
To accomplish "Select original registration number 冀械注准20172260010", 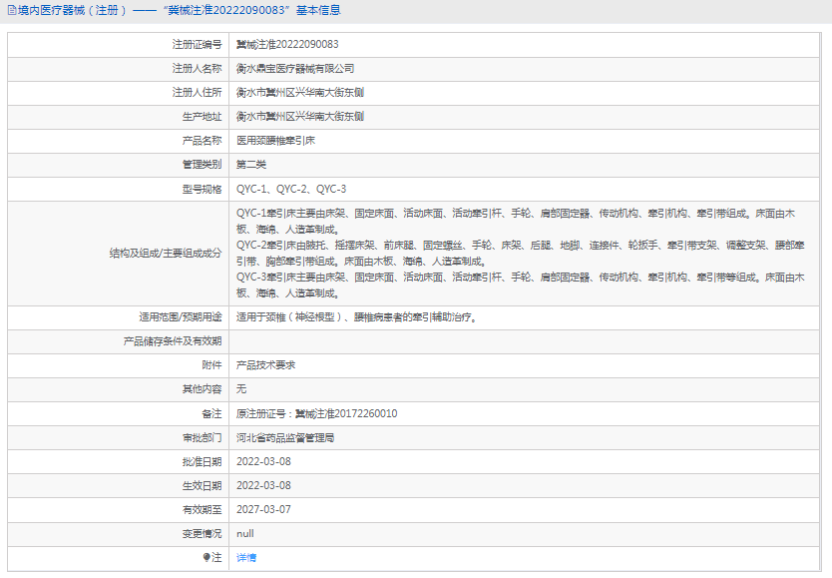I will click(x=346, y=413).
